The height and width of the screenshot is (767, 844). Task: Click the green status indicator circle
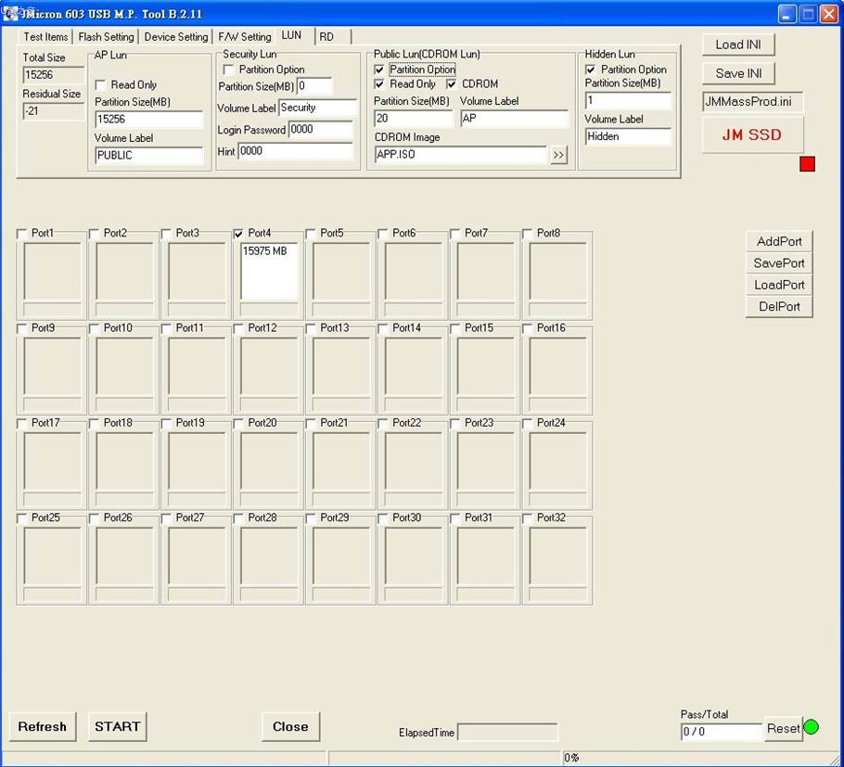click(x=811, y=727)
